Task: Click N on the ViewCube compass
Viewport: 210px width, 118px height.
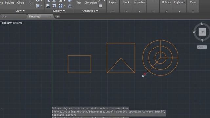Action: point(202,24)
